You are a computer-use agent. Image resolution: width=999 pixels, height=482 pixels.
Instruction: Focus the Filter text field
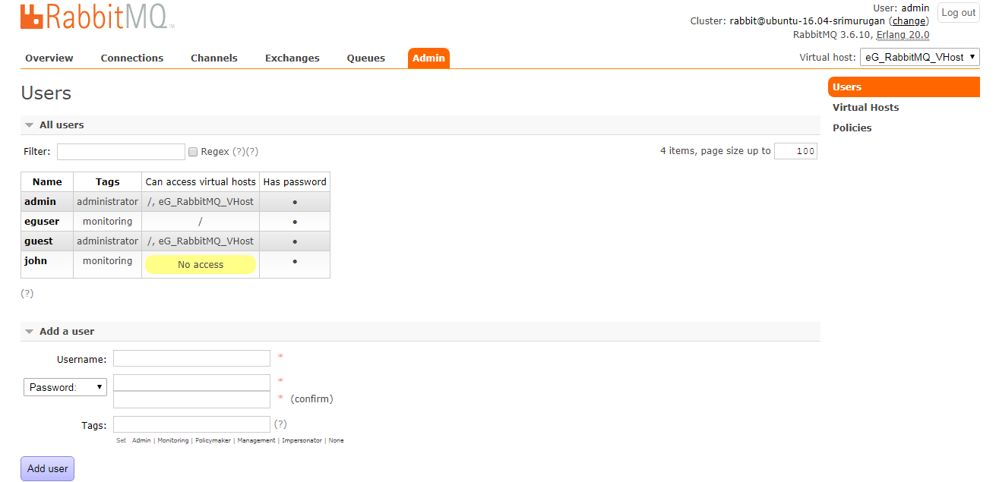(121, 152)
